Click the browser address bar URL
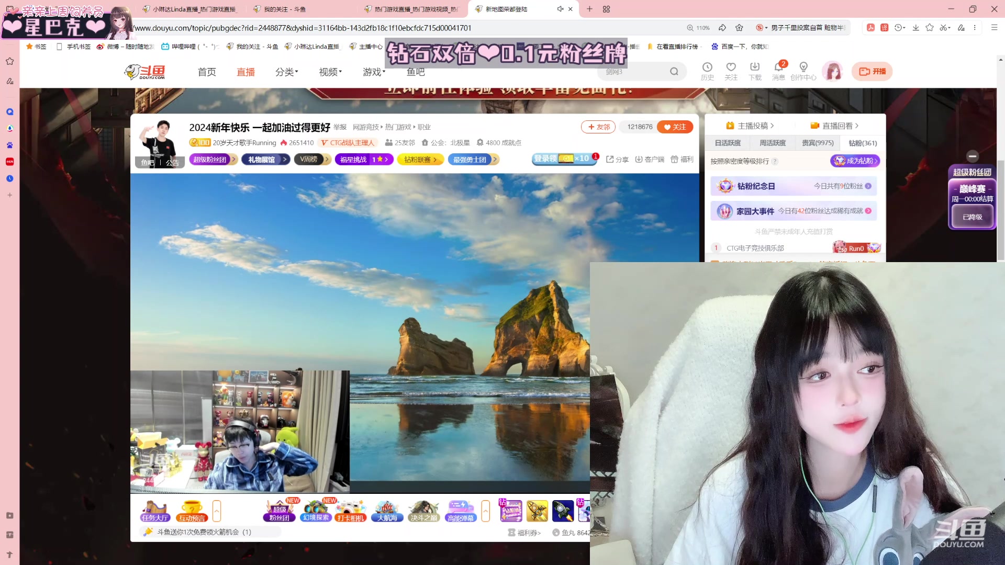This screenshot has height=565, width=1005. (x=303, y=28)
